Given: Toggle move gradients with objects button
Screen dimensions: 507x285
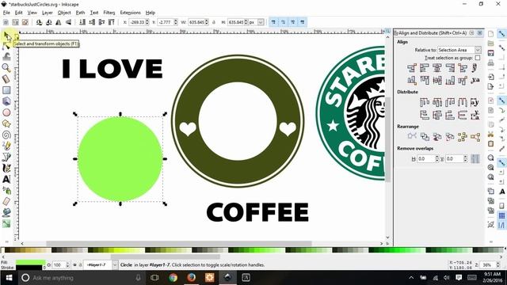Looking at the screenshot, I should click(293, 22).
